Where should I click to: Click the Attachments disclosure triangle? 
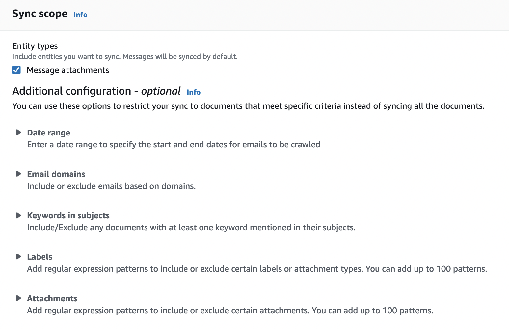tap(19, 298)
